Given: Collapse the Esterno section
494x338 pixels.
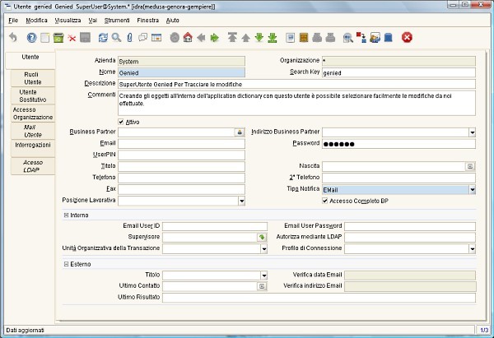Looking at the screenshot, I should 66,264.
